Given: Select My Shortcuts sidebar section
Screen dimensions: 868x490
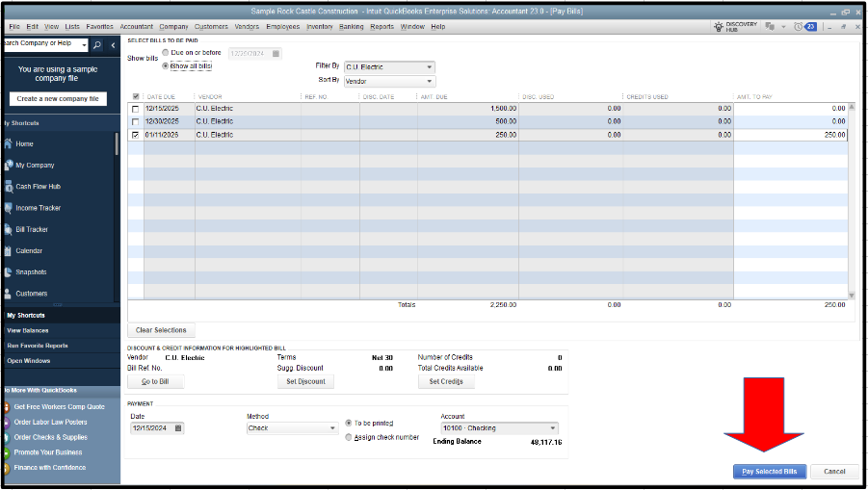Looking at the screenshot, I should (26, 315).
